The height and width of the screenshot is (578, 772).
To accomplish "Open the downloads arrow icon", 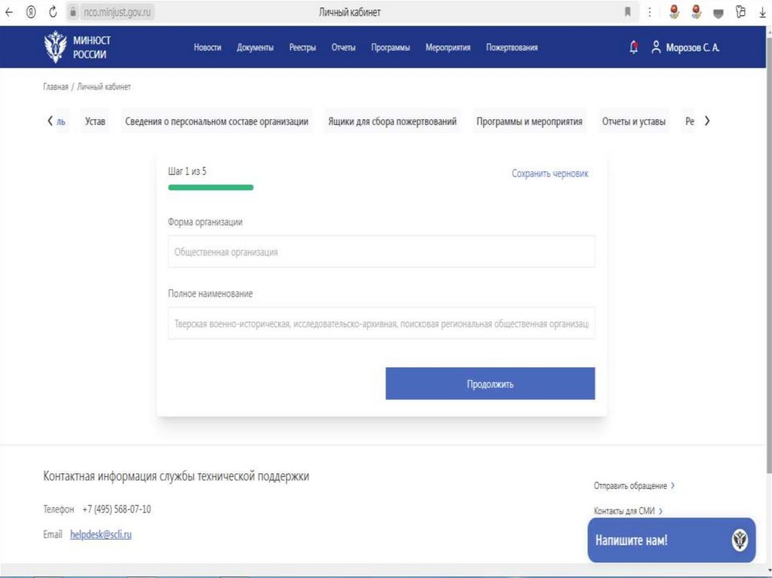I will click(763, 12).
